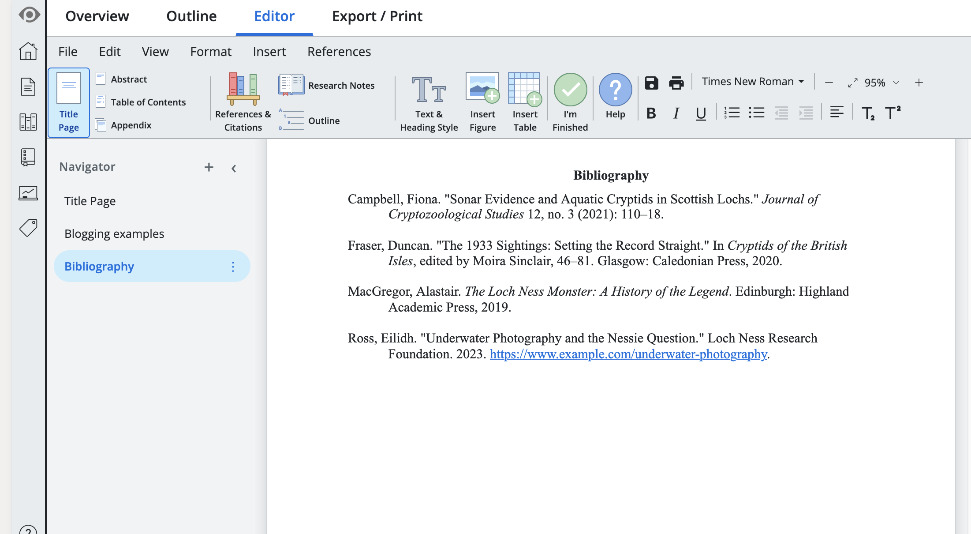Toggle italic formatting
971x534 pixels.
tap(676, 113)
